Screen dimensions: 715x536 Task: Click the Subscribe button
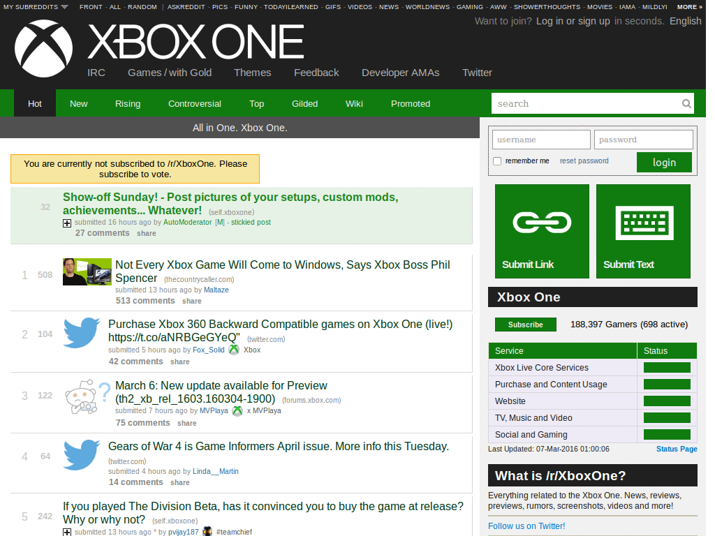pyautogui.click(x=526, y=325)
